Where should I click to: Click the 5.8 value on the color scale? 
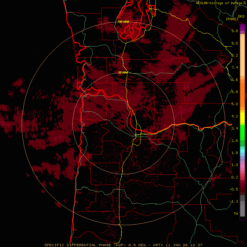point(235,92)
